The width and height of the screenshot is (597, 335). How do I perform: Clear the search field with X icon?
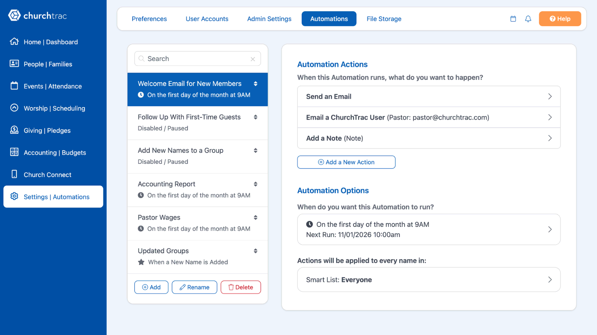pyautogui.click(x=253, y=59)
